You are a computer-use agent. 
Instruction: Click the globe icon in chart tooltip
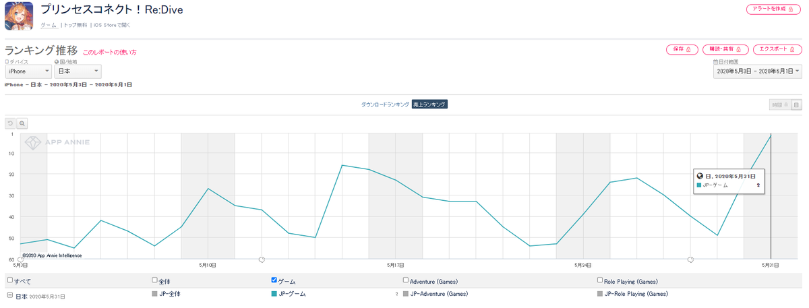pyautogui.click(x=700, y=176)
